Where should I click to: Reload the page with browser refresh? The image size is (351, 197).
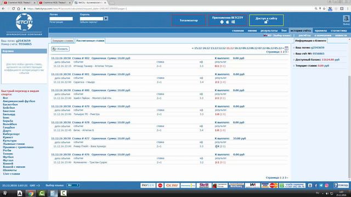tap(13, 9)
